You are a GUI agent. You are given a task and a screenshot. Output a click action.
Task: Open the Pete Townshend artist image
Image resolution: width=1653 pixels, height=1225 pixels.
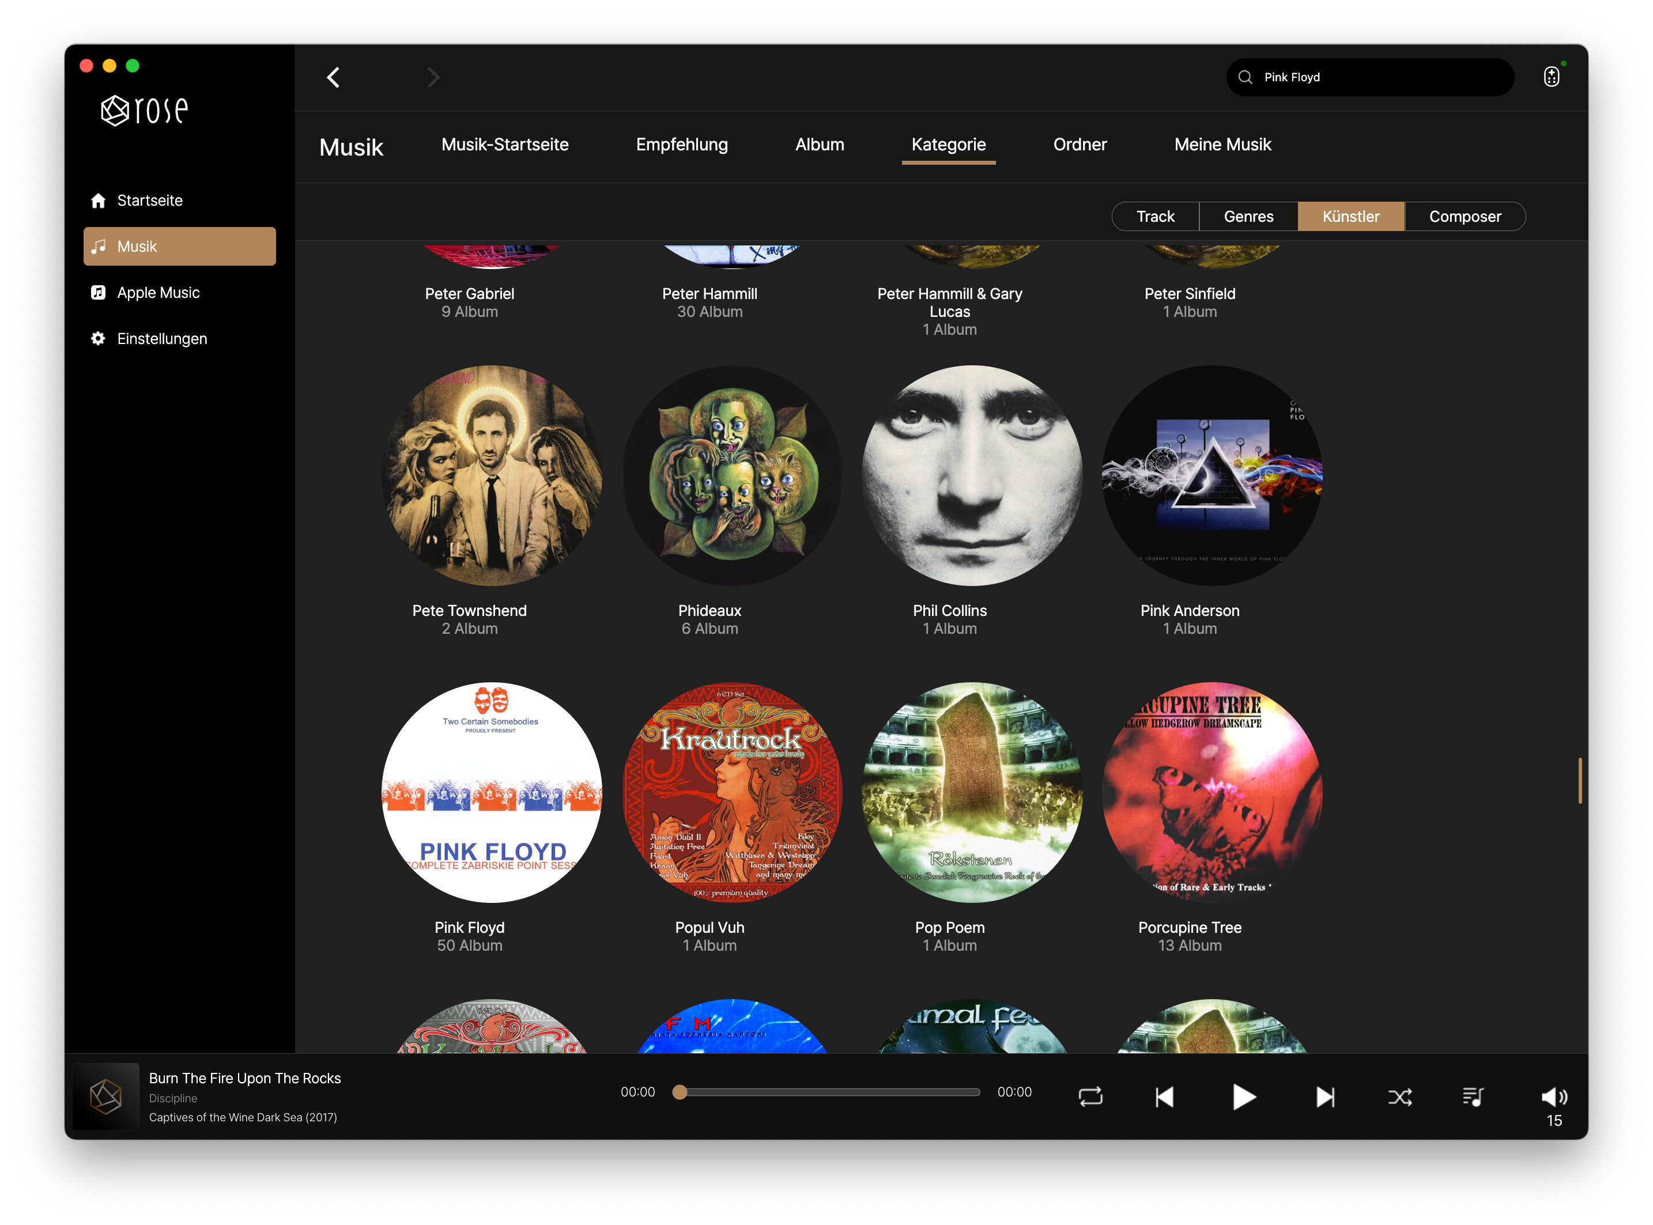click(492, 475)
